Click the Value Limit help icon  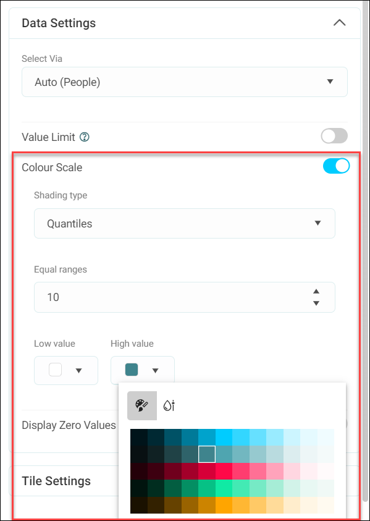85,137
